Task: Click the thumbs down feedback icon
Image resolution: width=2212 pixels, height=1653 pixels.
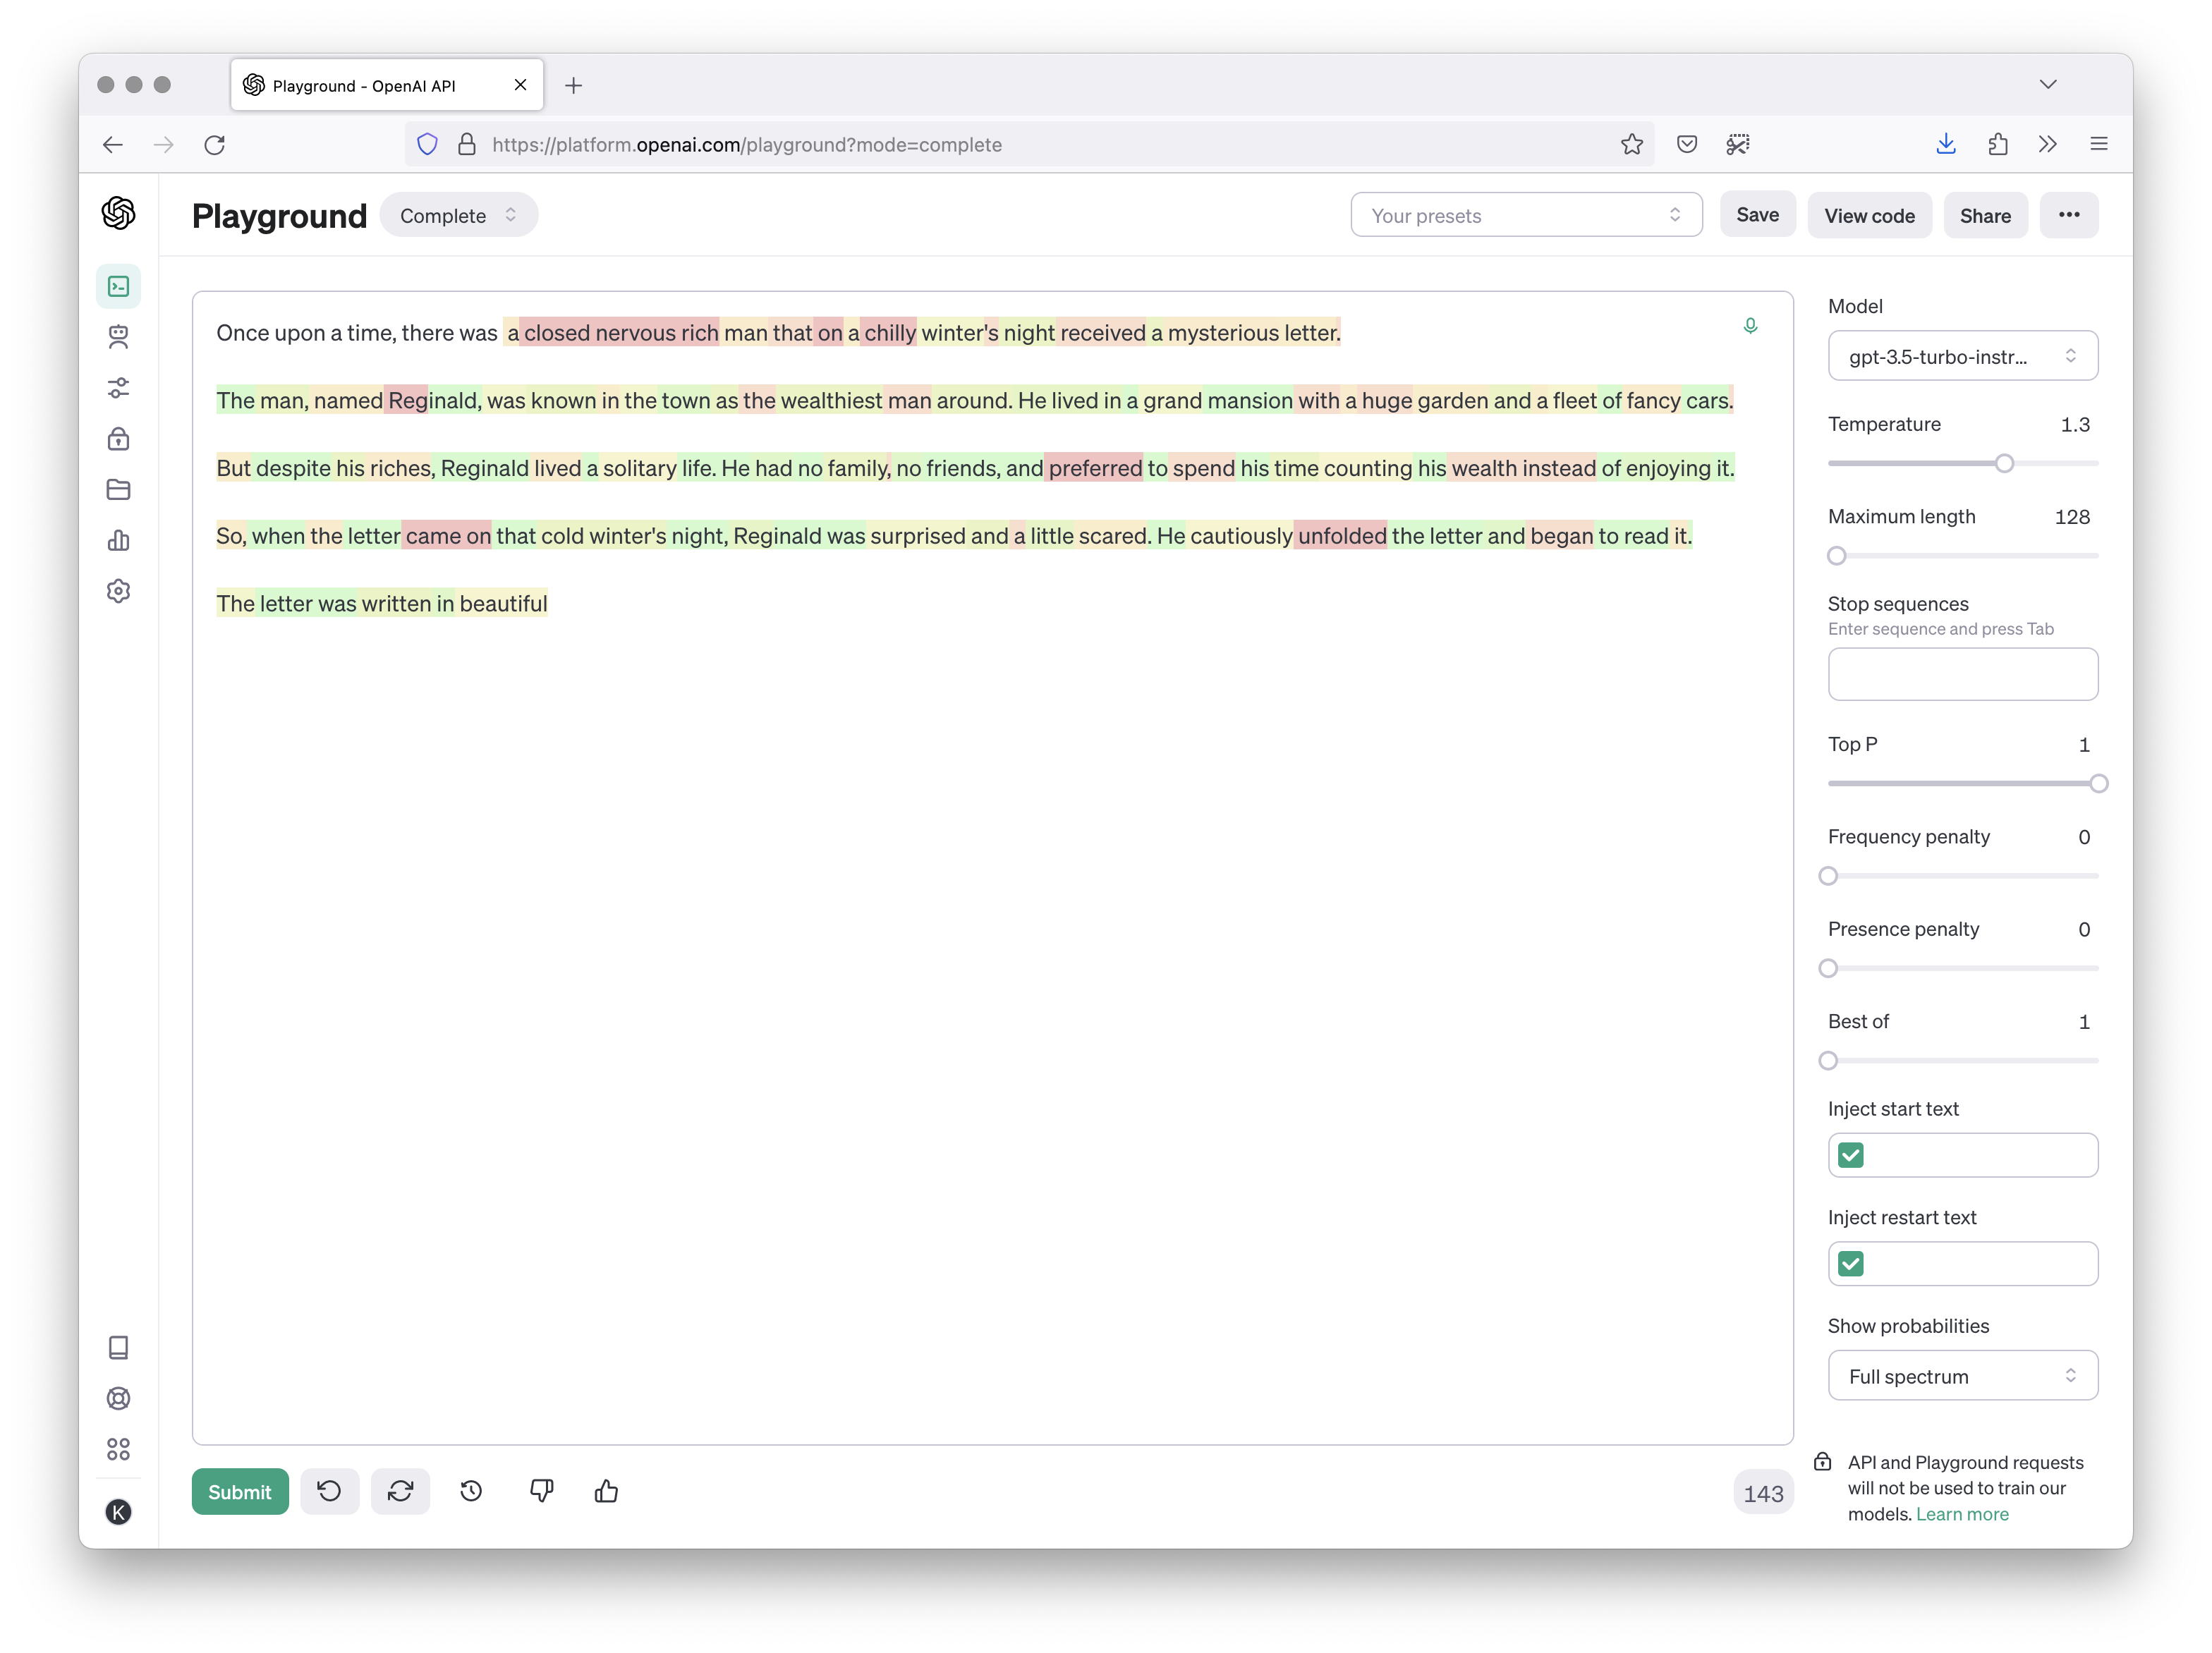Action: pyautogui.click(x=541, y=1492)
